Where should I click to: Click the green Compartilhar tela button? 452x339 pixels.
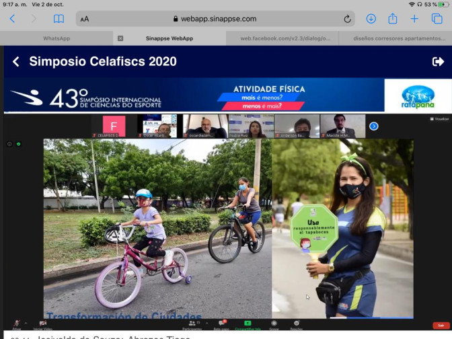248,324
